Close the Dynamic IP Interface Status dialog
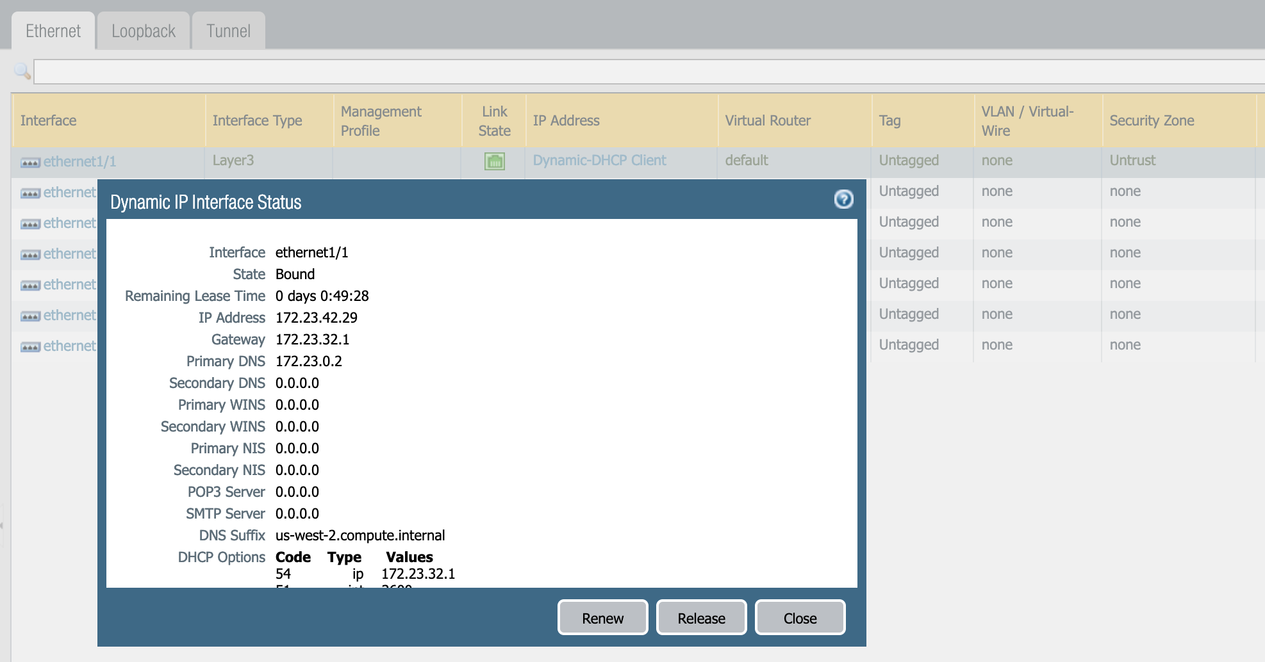The image size is (1265, 662). point(800,618)
